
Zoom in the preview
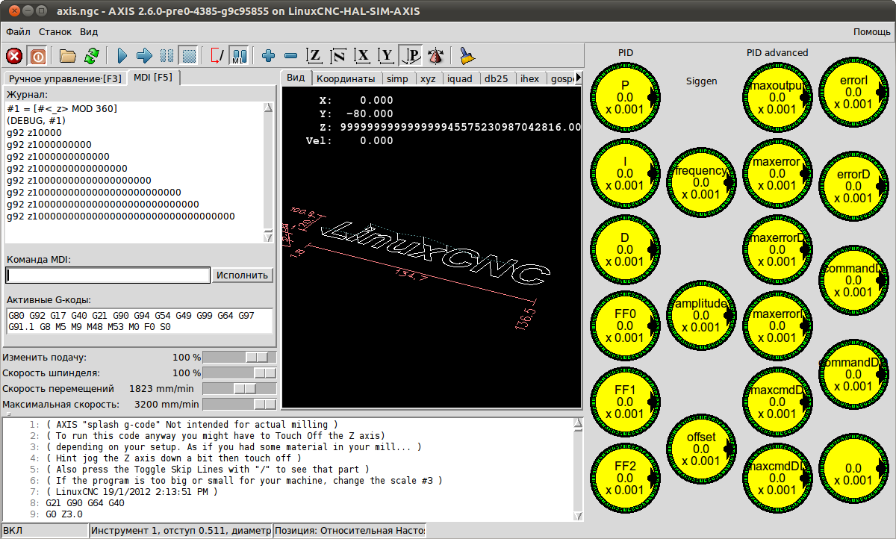[270, 55]
